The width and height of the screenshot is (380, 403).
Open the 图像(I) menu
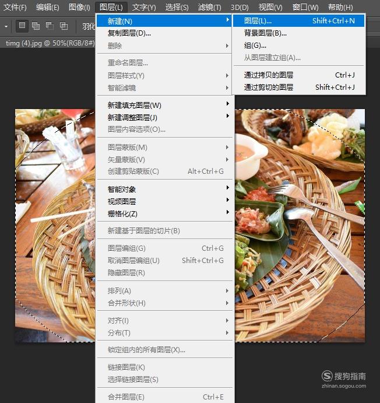(x=79, y=7)
